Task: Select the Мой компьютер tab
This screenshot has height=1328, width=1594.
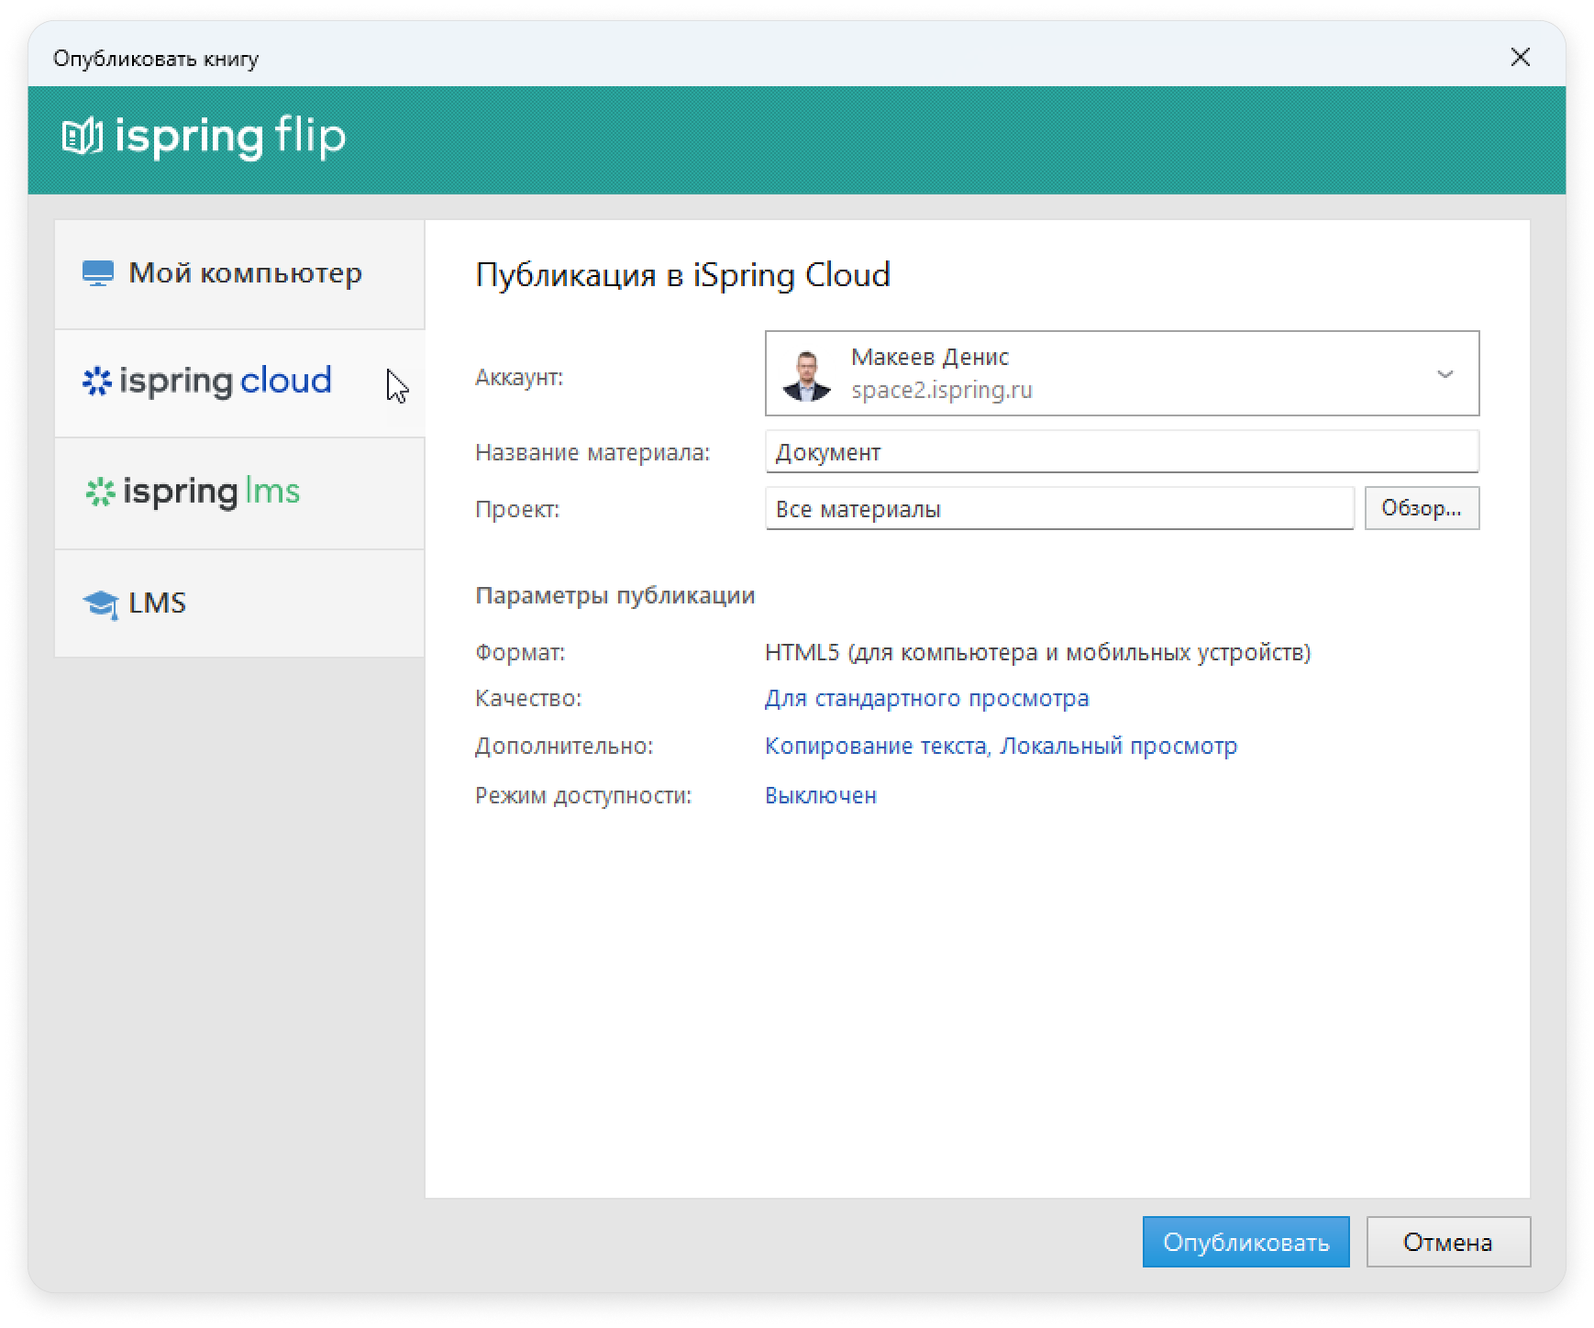Action: 239,273
